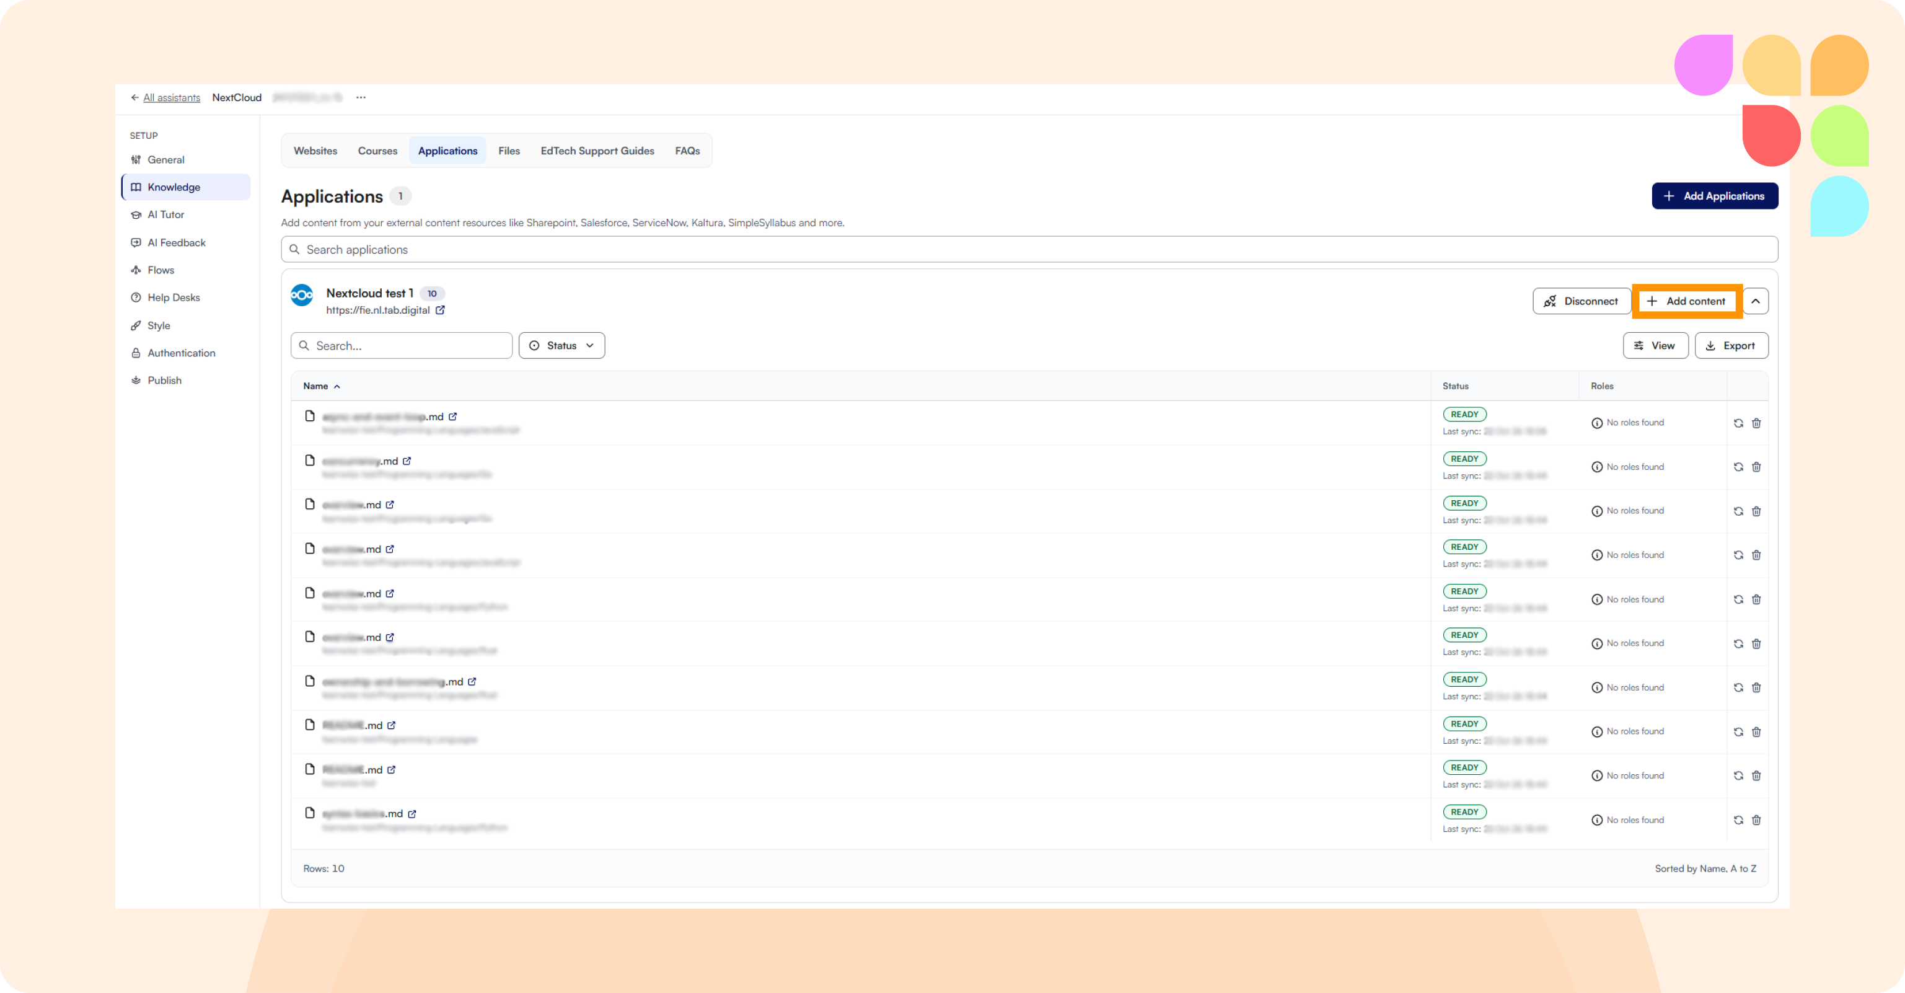Resync the top row file

coord(1738,423)
